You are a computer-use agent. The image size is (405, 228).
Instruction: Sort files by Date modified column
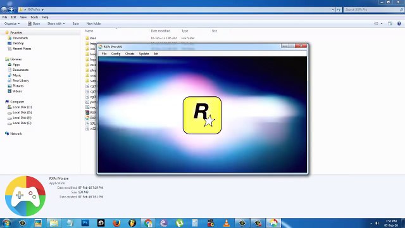pos(160,31)
